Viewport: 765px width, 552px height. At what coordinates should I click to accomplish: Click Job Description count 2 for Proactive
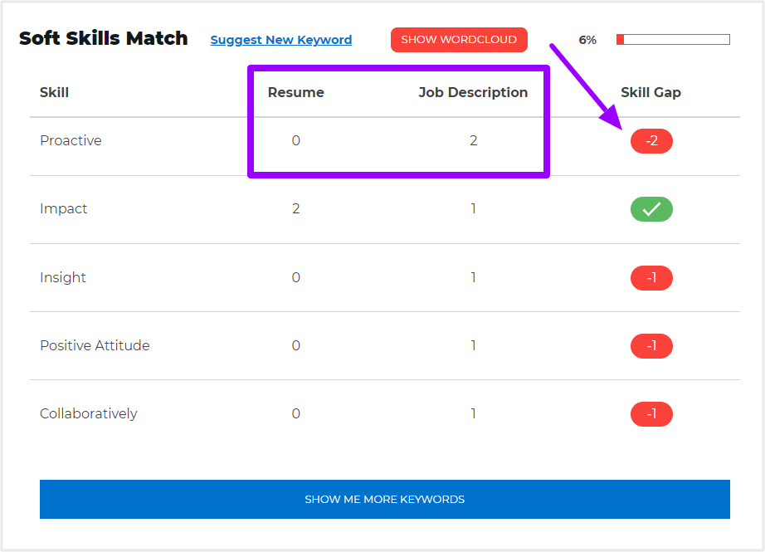(x=473, y=140)
